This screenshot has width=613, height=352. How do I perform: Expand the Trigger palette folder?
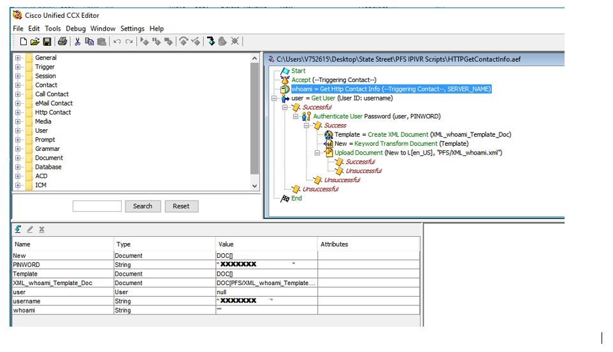coord(18,67)
